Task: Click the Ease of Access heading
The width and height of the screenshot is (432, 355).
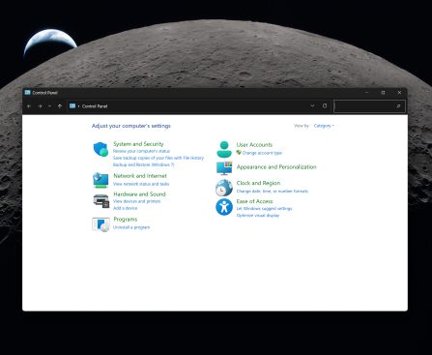Action: (254, 201)
